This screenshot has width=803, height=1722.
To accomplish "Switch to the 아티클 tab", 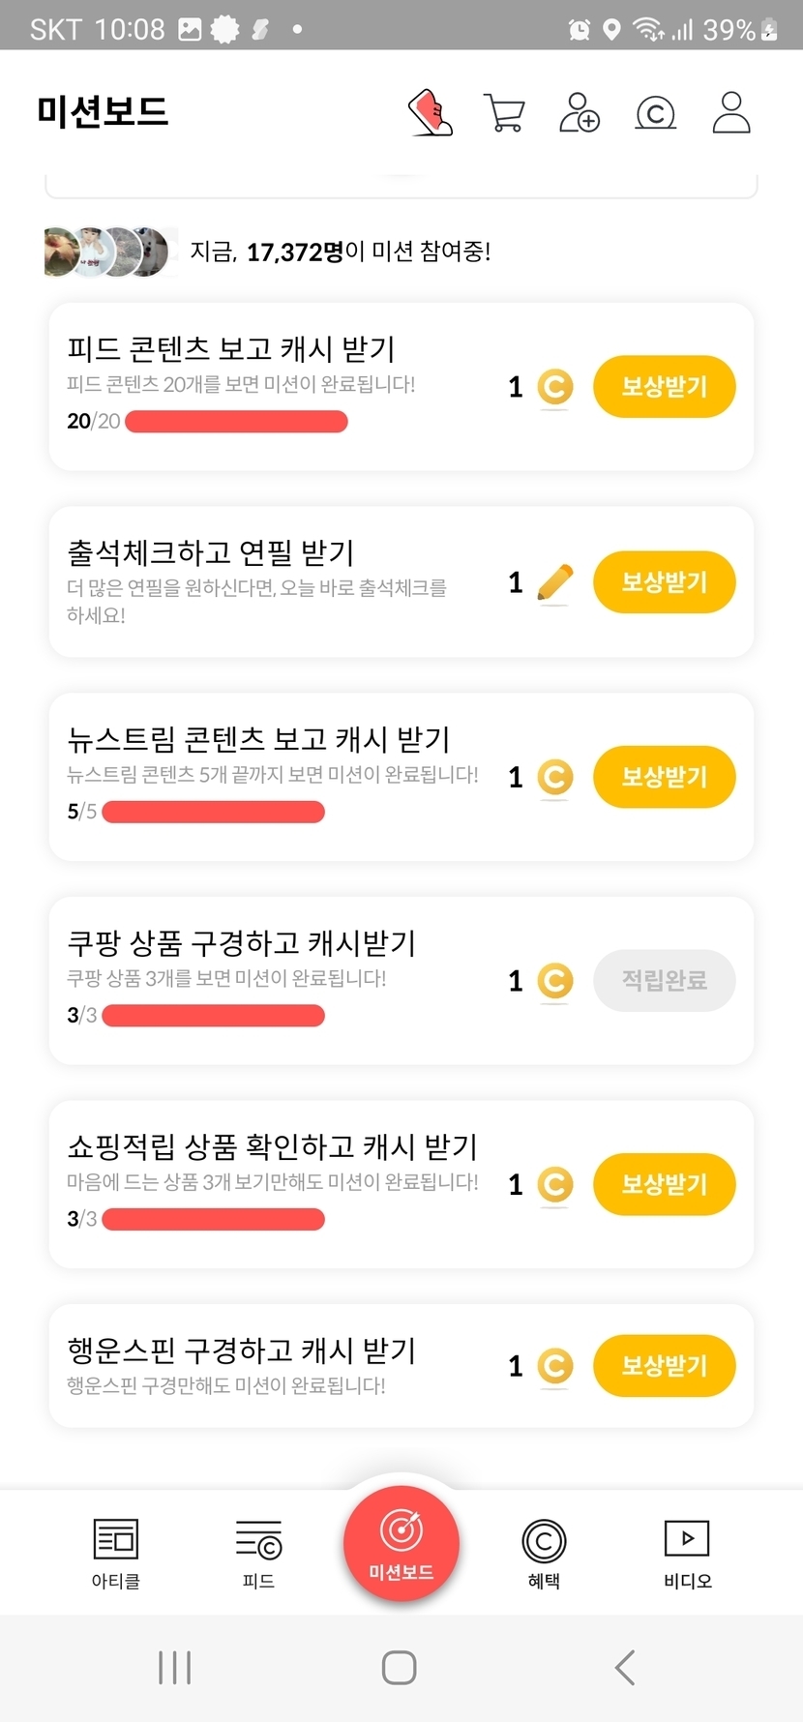I will 116,1553.
